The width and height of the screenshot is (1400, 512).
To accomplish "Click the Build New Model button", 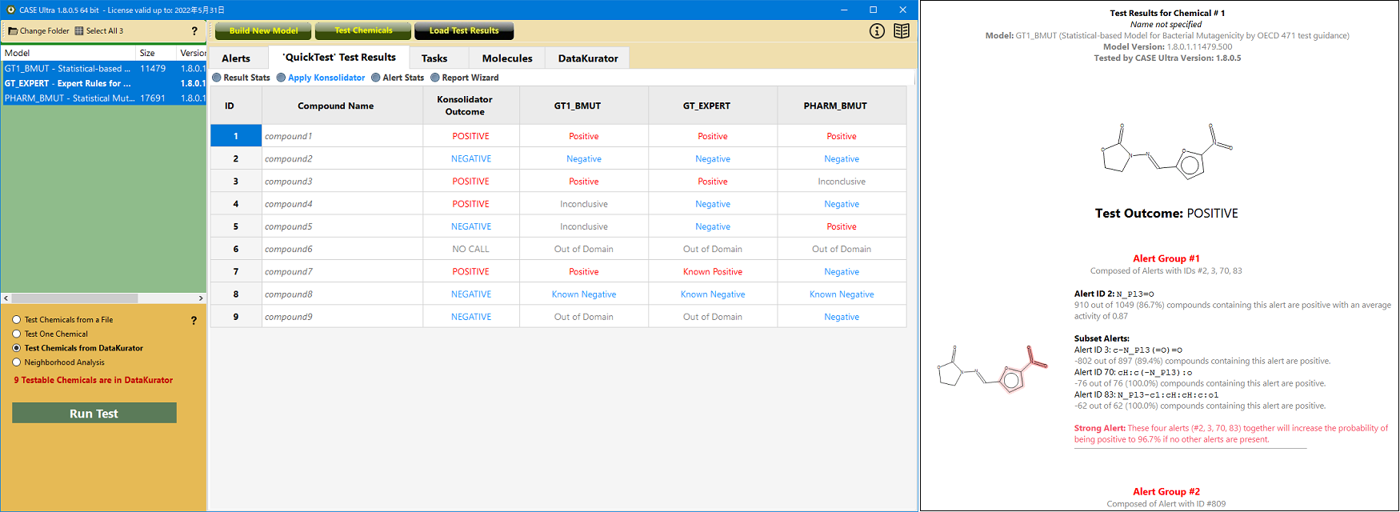I will pos(263,31).
